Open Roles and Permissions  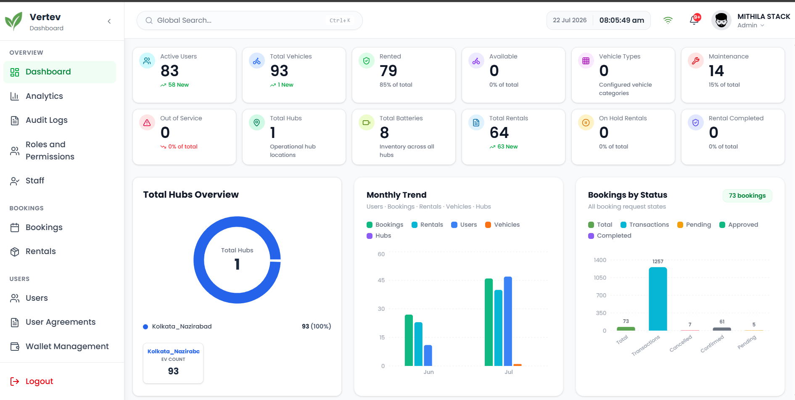coord(60,151)
